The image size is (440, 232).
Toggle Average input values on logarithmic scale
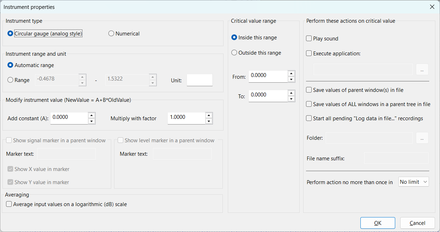[x=9, y=204]
